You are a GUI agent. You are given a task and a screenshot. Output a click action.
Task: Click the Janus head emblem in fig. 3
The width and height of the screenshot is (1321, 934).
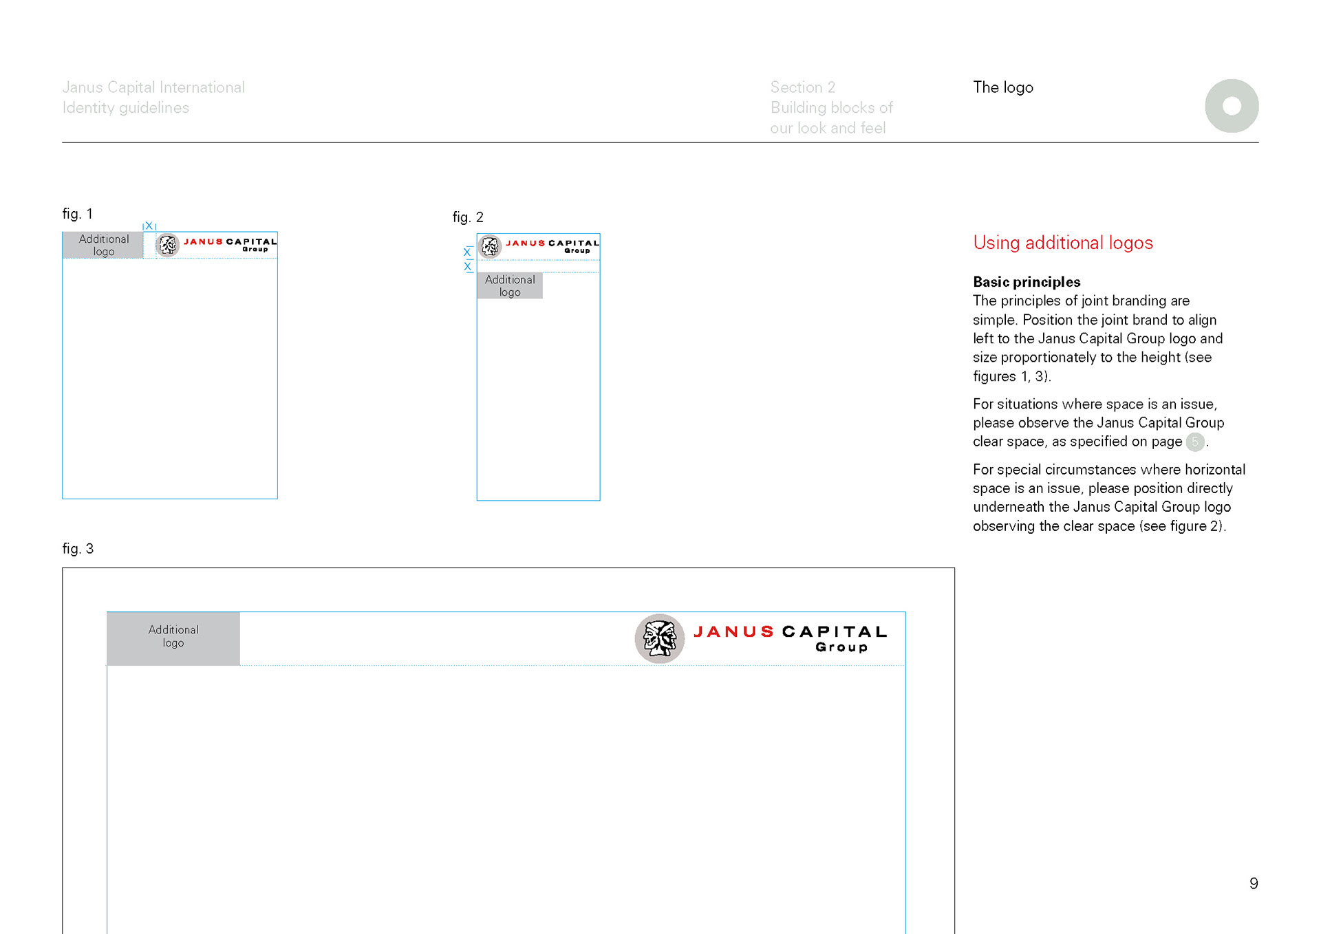pyautogui.click(x=659, y=638)
